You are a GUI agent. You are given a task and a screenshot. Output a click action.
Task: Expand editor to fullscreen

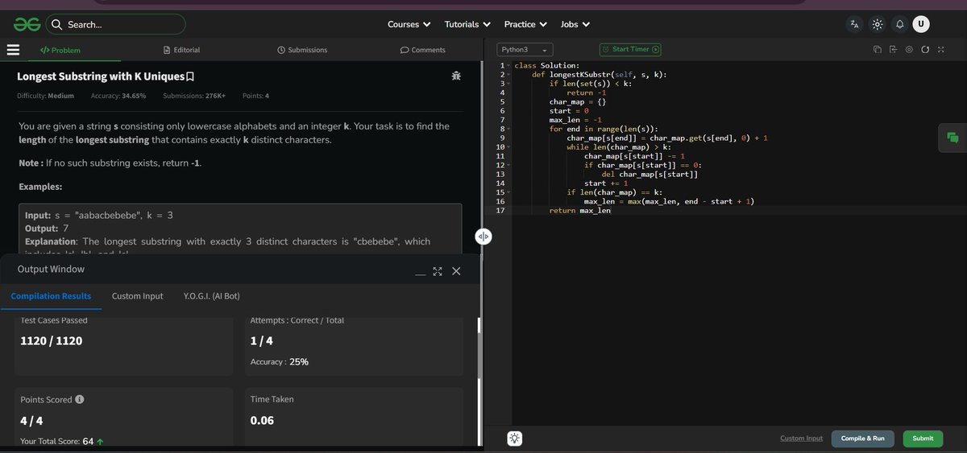pyautogui.click(x=940, y=50)
